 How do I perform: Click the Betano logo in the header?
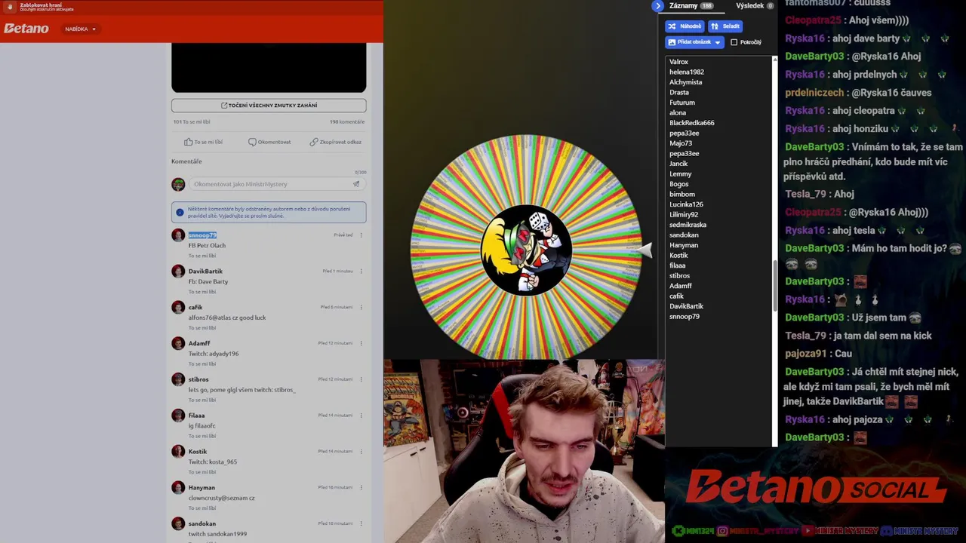[26, 29]
